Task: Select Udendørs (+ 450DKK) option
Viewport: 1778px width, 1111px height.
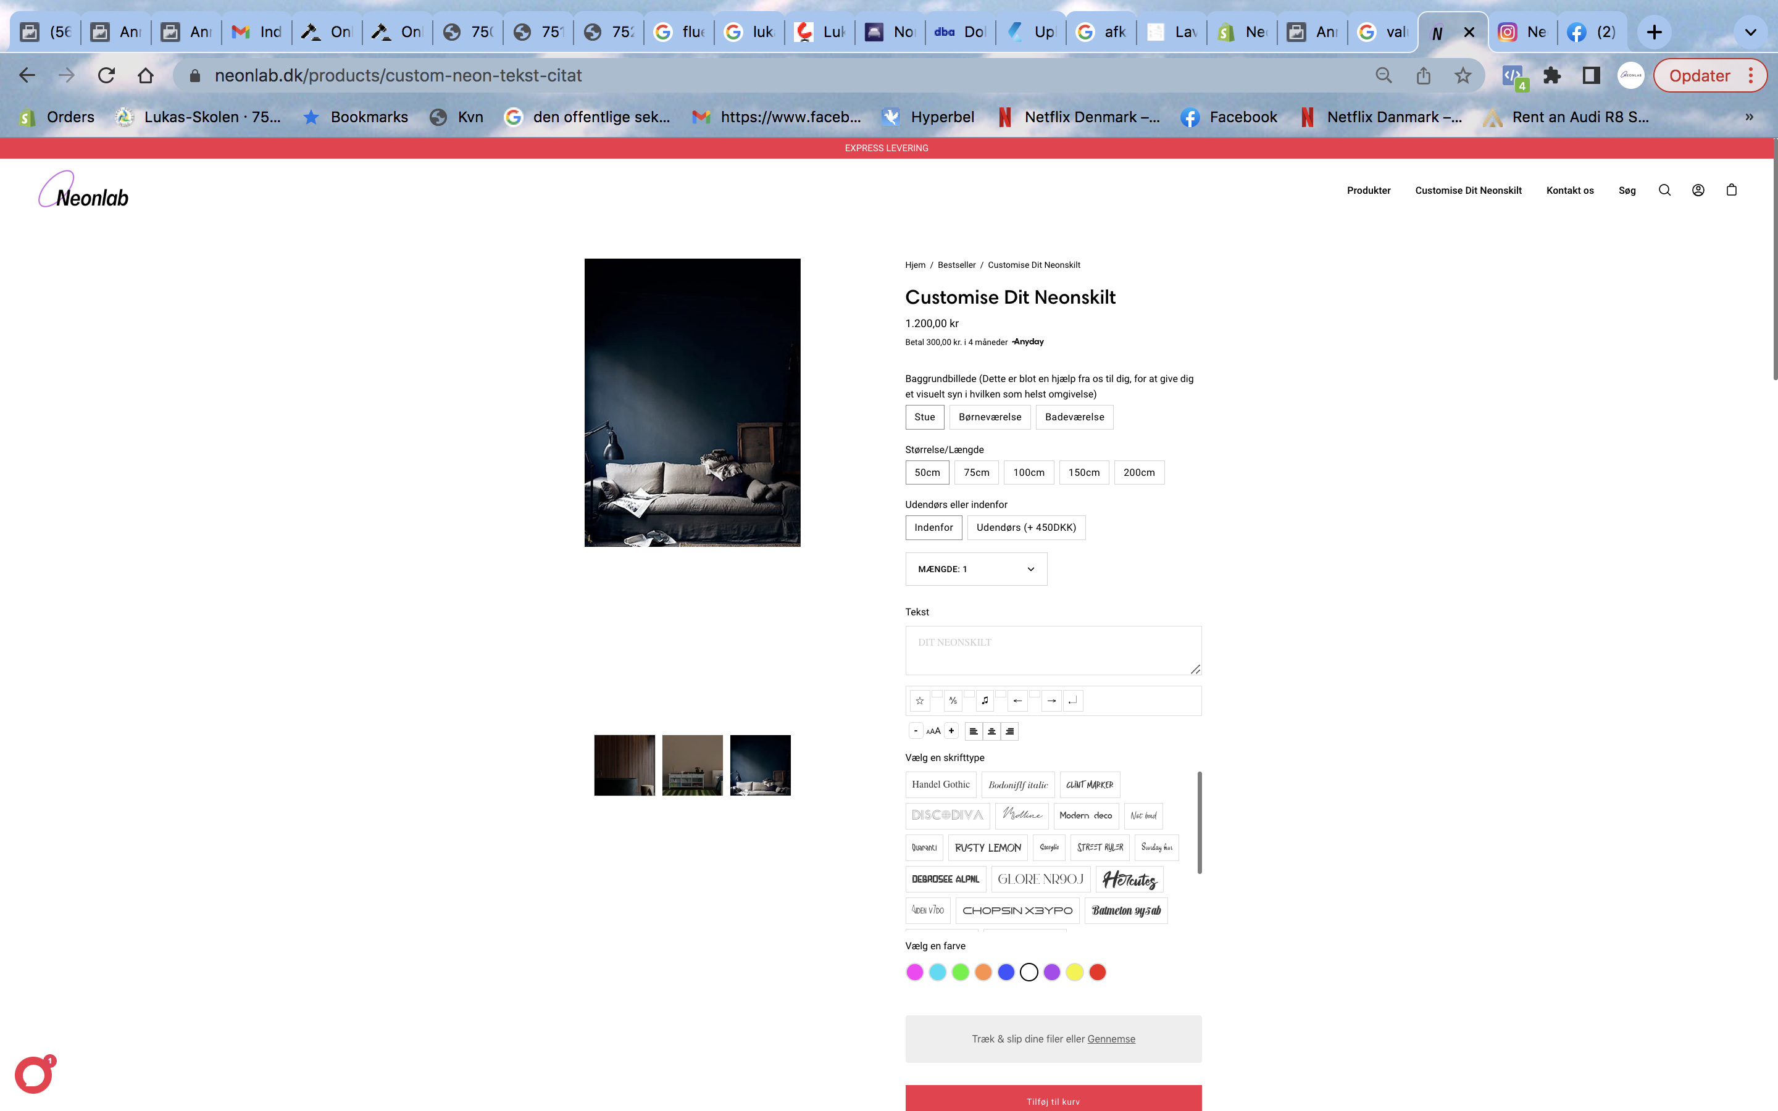Action: (x=1025, y=528)
